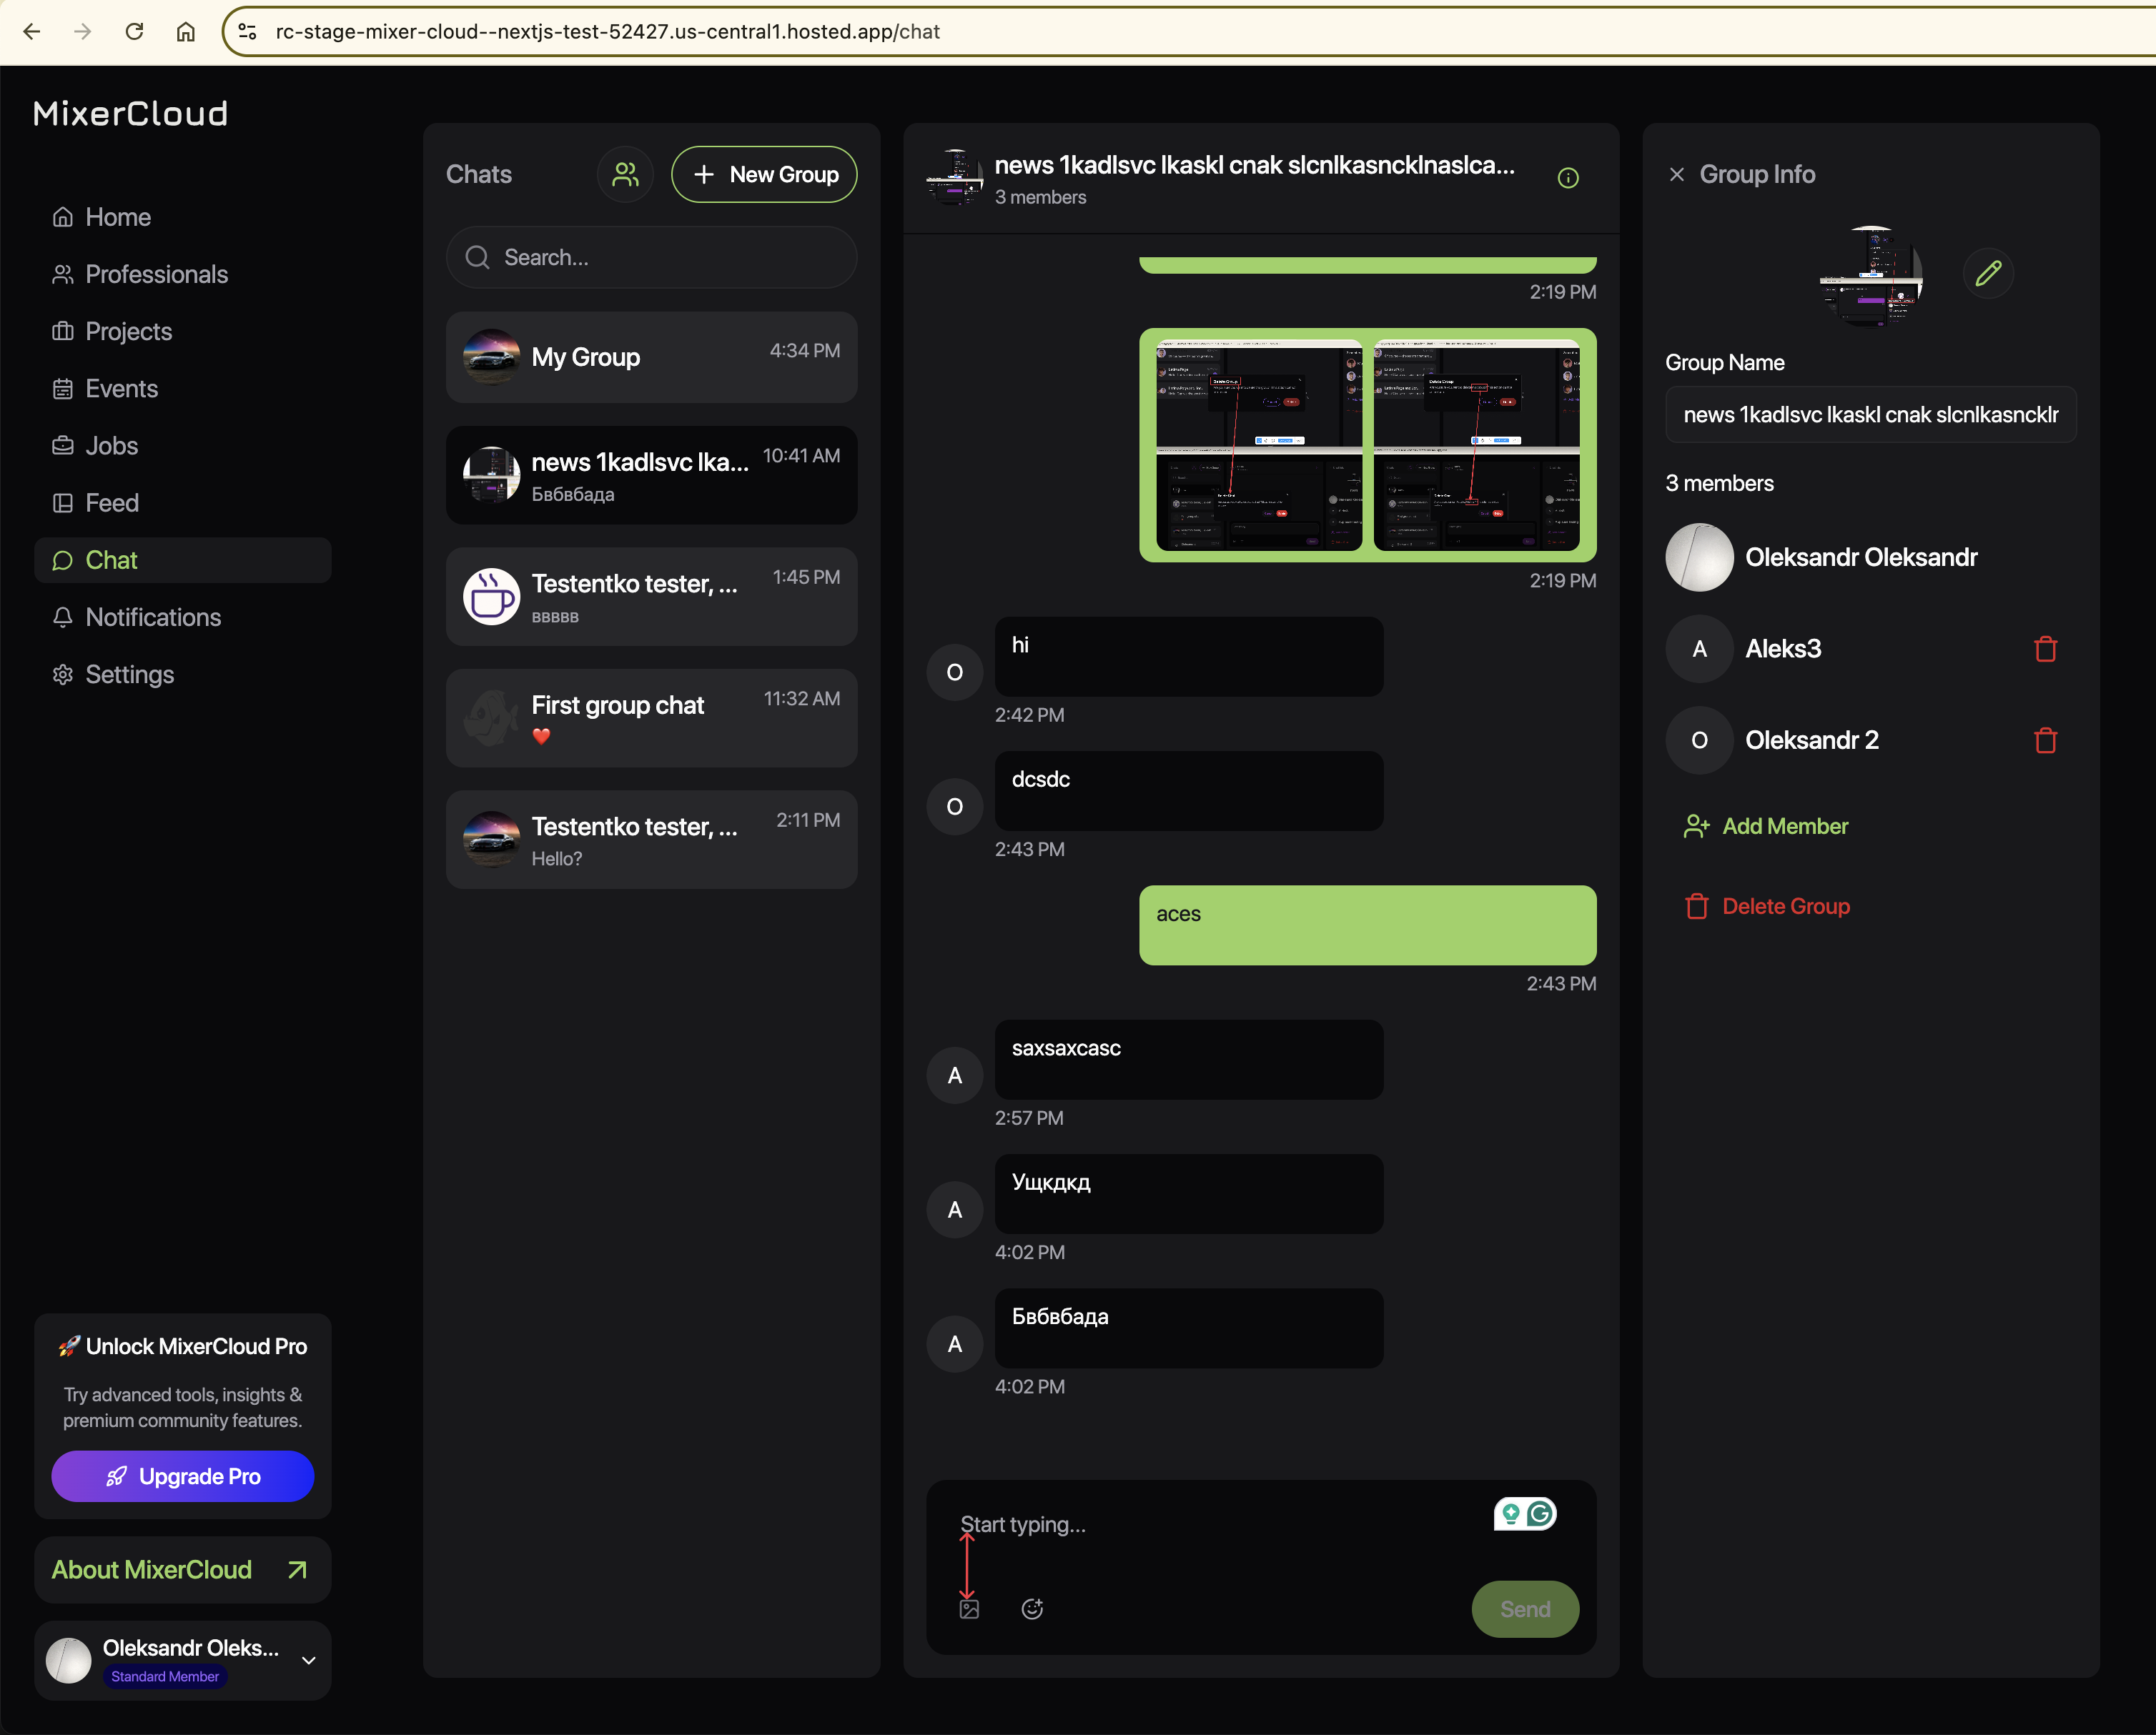Screen dimensions: 2156x1735
Task: Remove Aleks3 using the trash icon
Action: [2045, 649]
